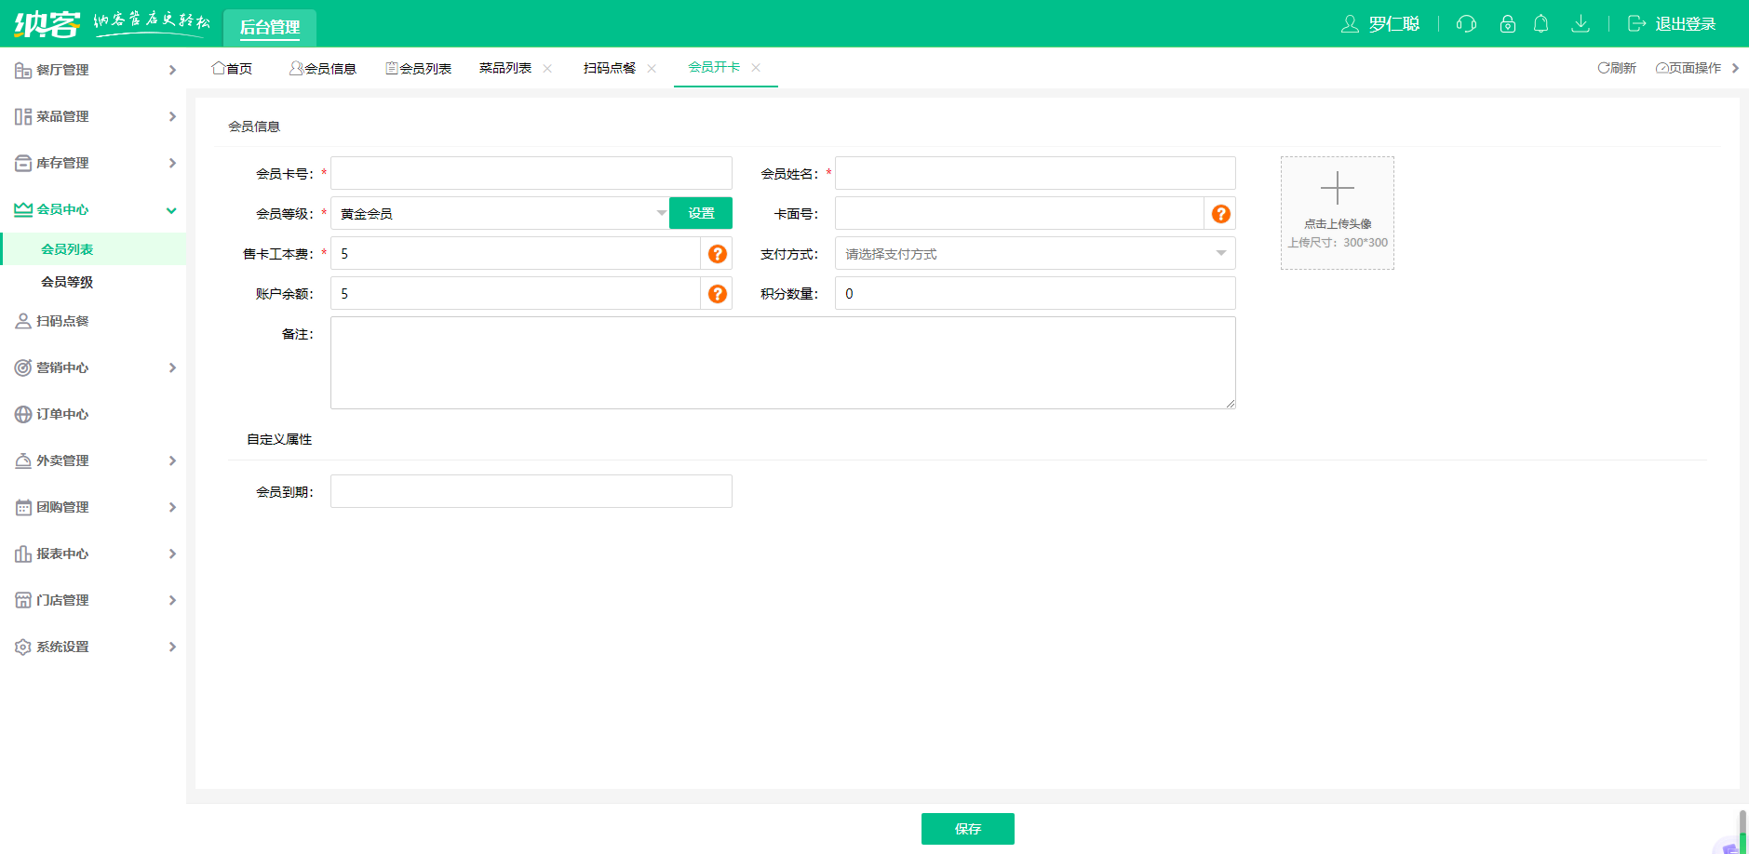1749x854 pixels.
Task: Click the customer service headset icon
Action: 1466,24
